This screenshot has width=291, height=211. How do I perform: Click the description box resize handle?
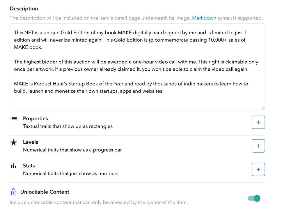click(263, 108)
